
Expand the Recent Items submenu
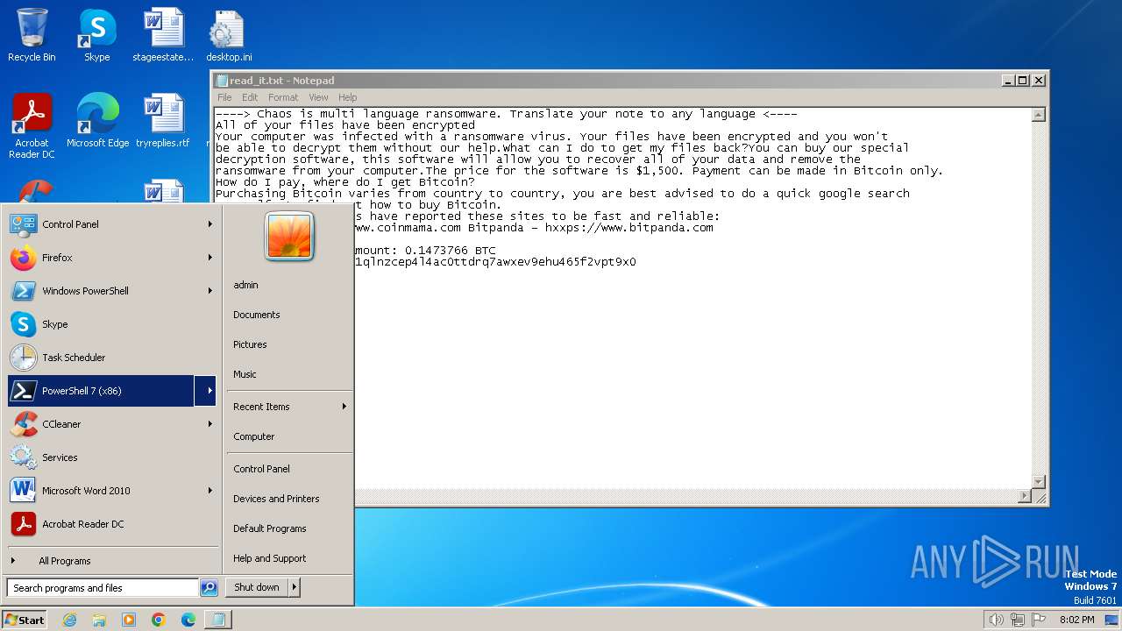pos(289,407)
